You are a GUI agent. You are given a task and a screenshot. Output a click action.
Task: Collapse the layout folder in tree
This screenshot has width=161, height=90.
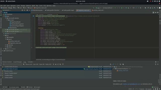(6, 39)
